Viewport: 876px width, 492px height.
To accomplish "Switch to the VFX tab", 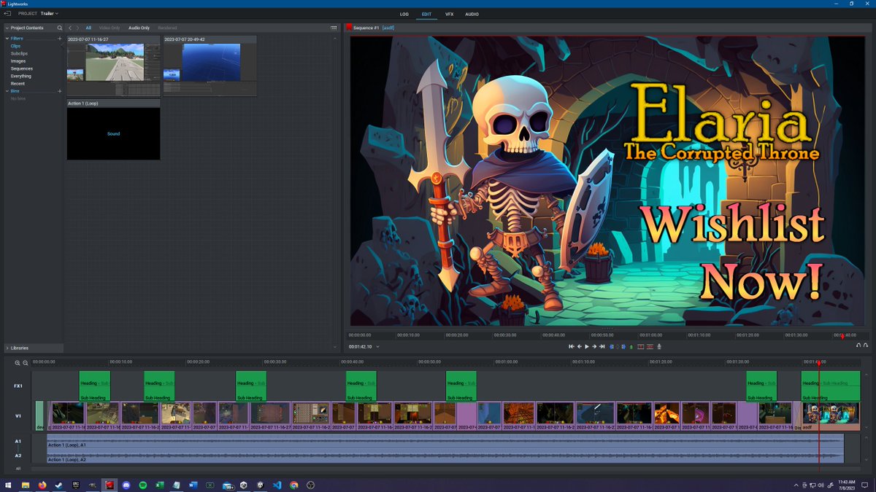I will [449, 14].
